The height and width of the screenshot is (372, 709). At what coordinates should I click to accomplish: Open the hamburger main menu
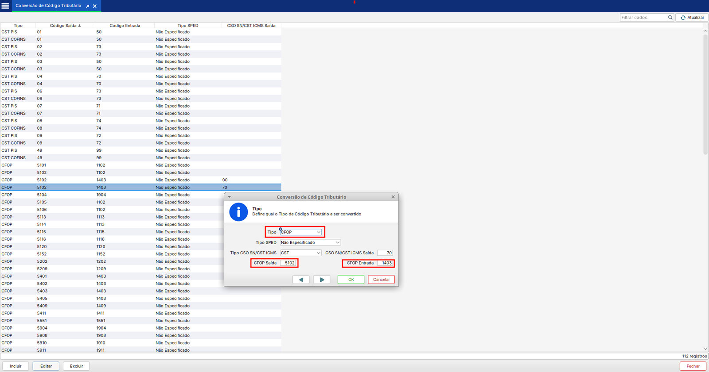[x=5, y=6]
